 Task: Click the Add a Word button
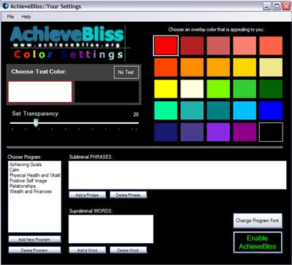coord(88,250)
